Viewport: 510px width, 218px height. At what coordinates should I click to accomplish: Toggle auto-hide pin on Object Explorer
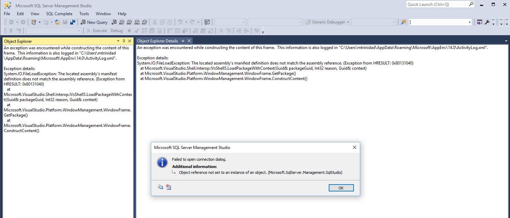tap(124, 41)
